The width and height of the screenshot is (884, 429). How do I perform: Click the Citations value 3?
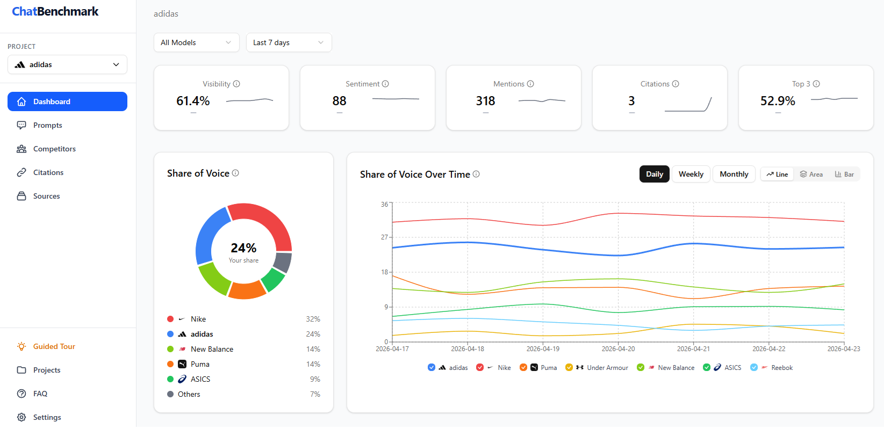click(631, 101)
